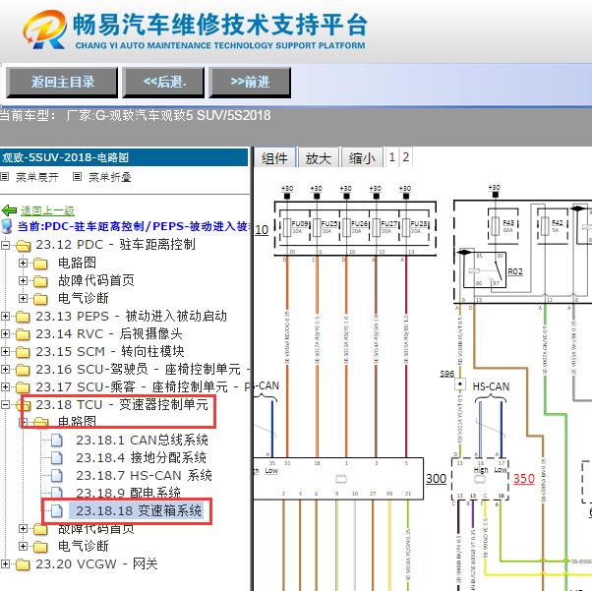
Task: Click component link 350 in diagram
Action: point(524,479)
